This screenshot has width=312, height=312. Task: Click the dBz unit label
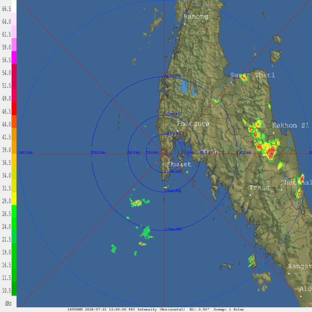(8, 304)
